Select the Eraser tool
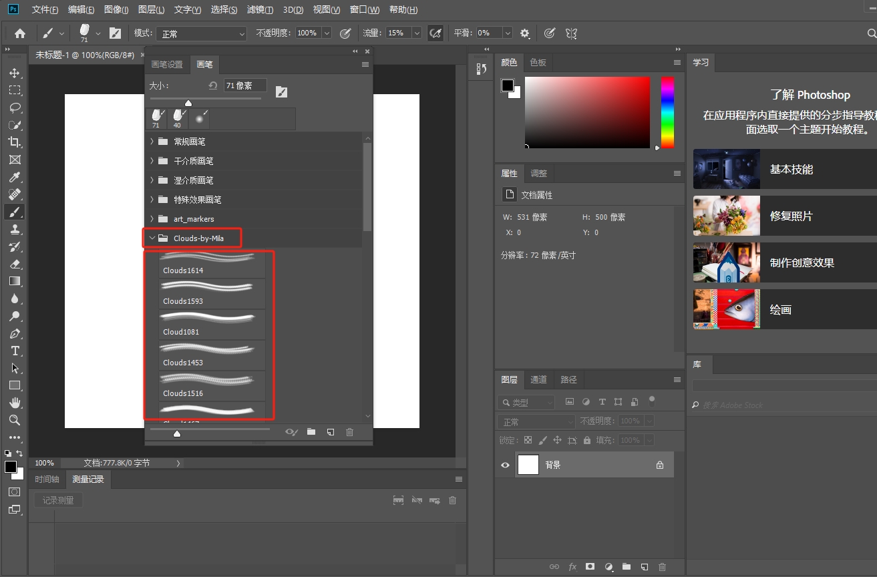The width and height of the screenshot is (877, 577). coord(15,264)
